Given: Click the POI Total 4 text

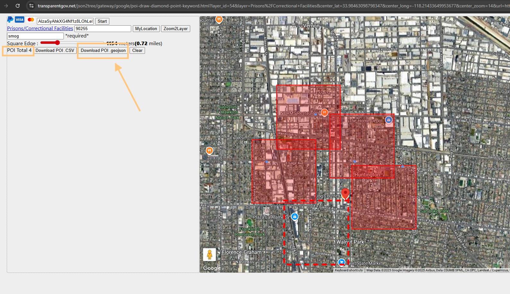Looking at the screenshot, I should point(19,50).
